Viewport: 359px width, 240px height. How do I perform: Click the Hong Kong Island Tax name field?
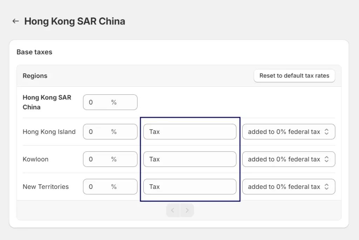pyautogui.click(x=190, y=132)
